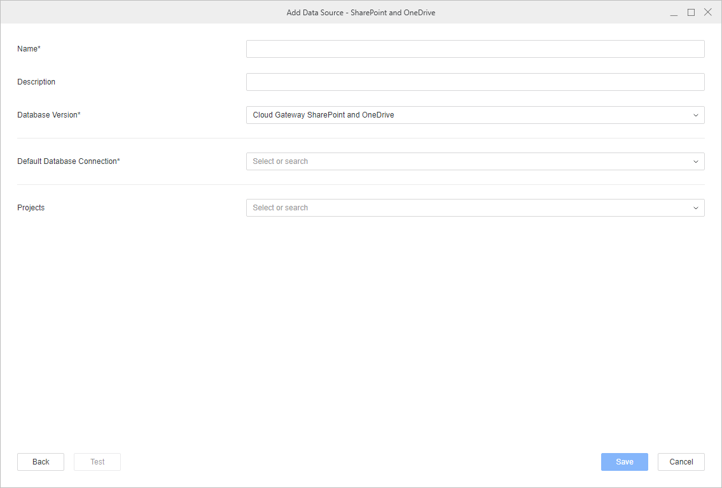
Task: Click the Projects dropdown chevron arrow
Action: (x=696, y=208)
